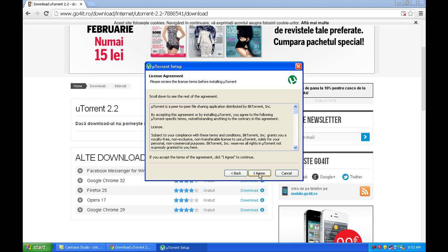Click the license text scrollbar down arrow
Viewport: 448px width, 252px height.
pyautogui.click(x=295, y=148)
